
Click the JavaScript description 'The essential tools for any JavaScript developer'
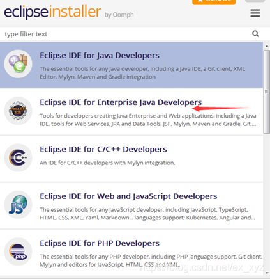point(147,214)
